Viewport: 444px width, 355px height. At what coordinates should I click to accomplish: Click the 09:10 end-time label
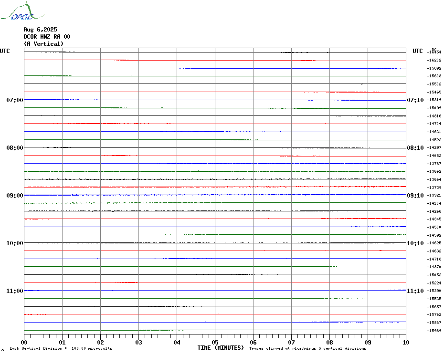point(415,196)
